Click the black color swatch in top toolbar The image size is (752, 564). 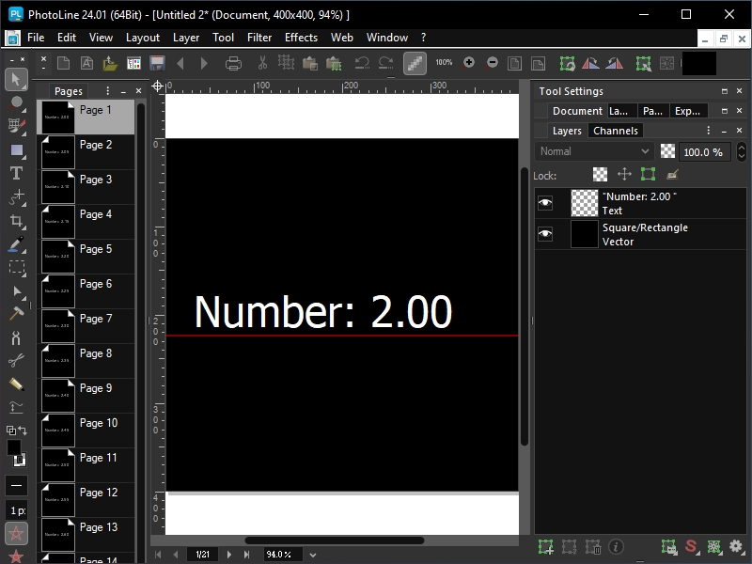[699, 63]
